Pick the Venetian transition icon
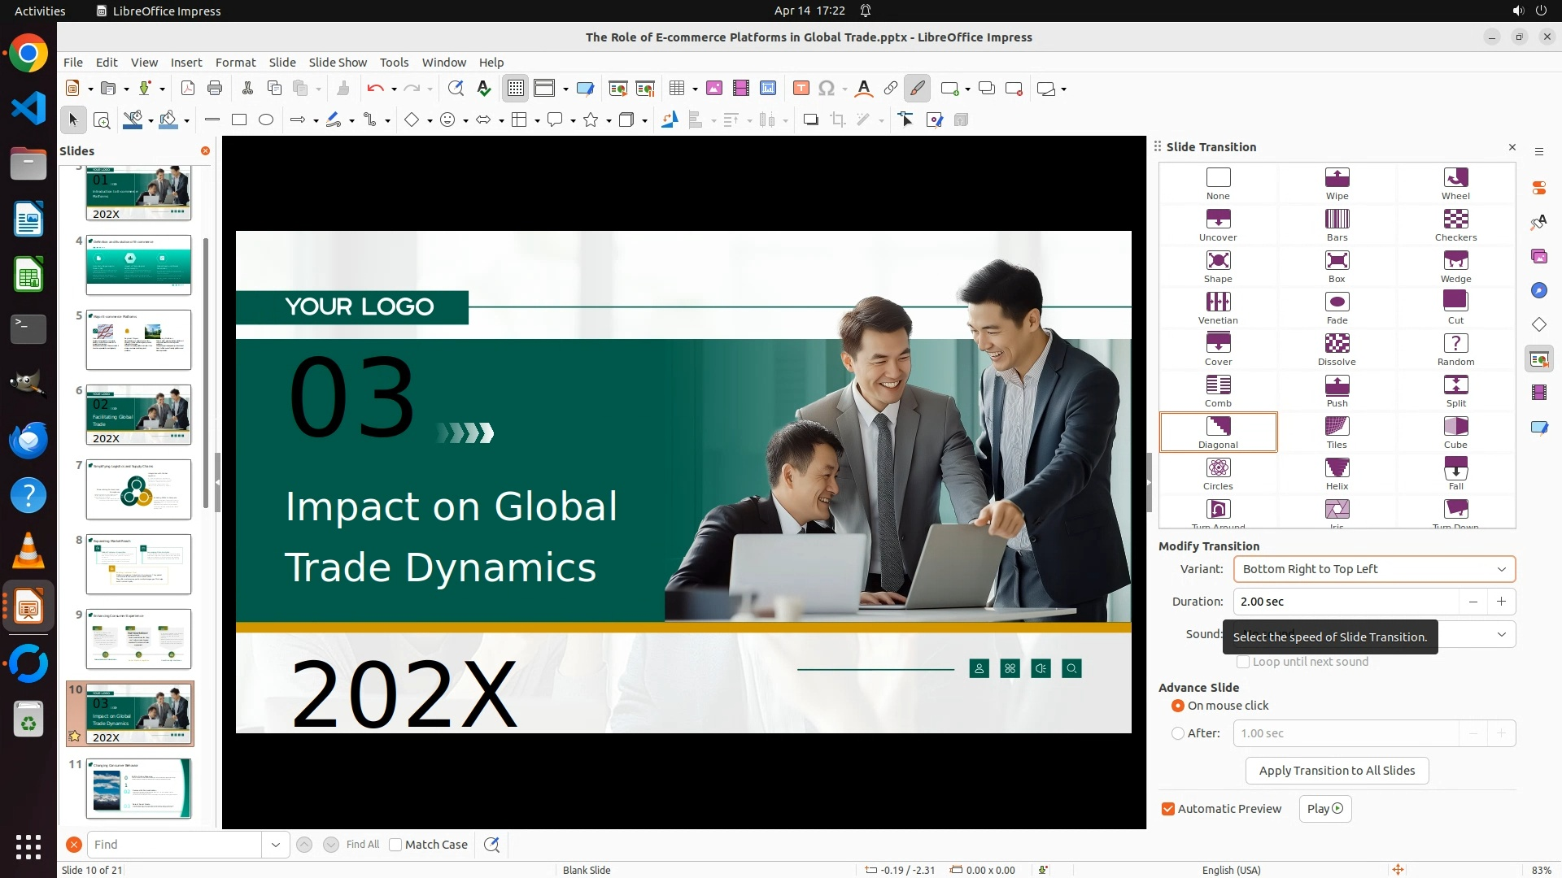 coord(1218,302)
